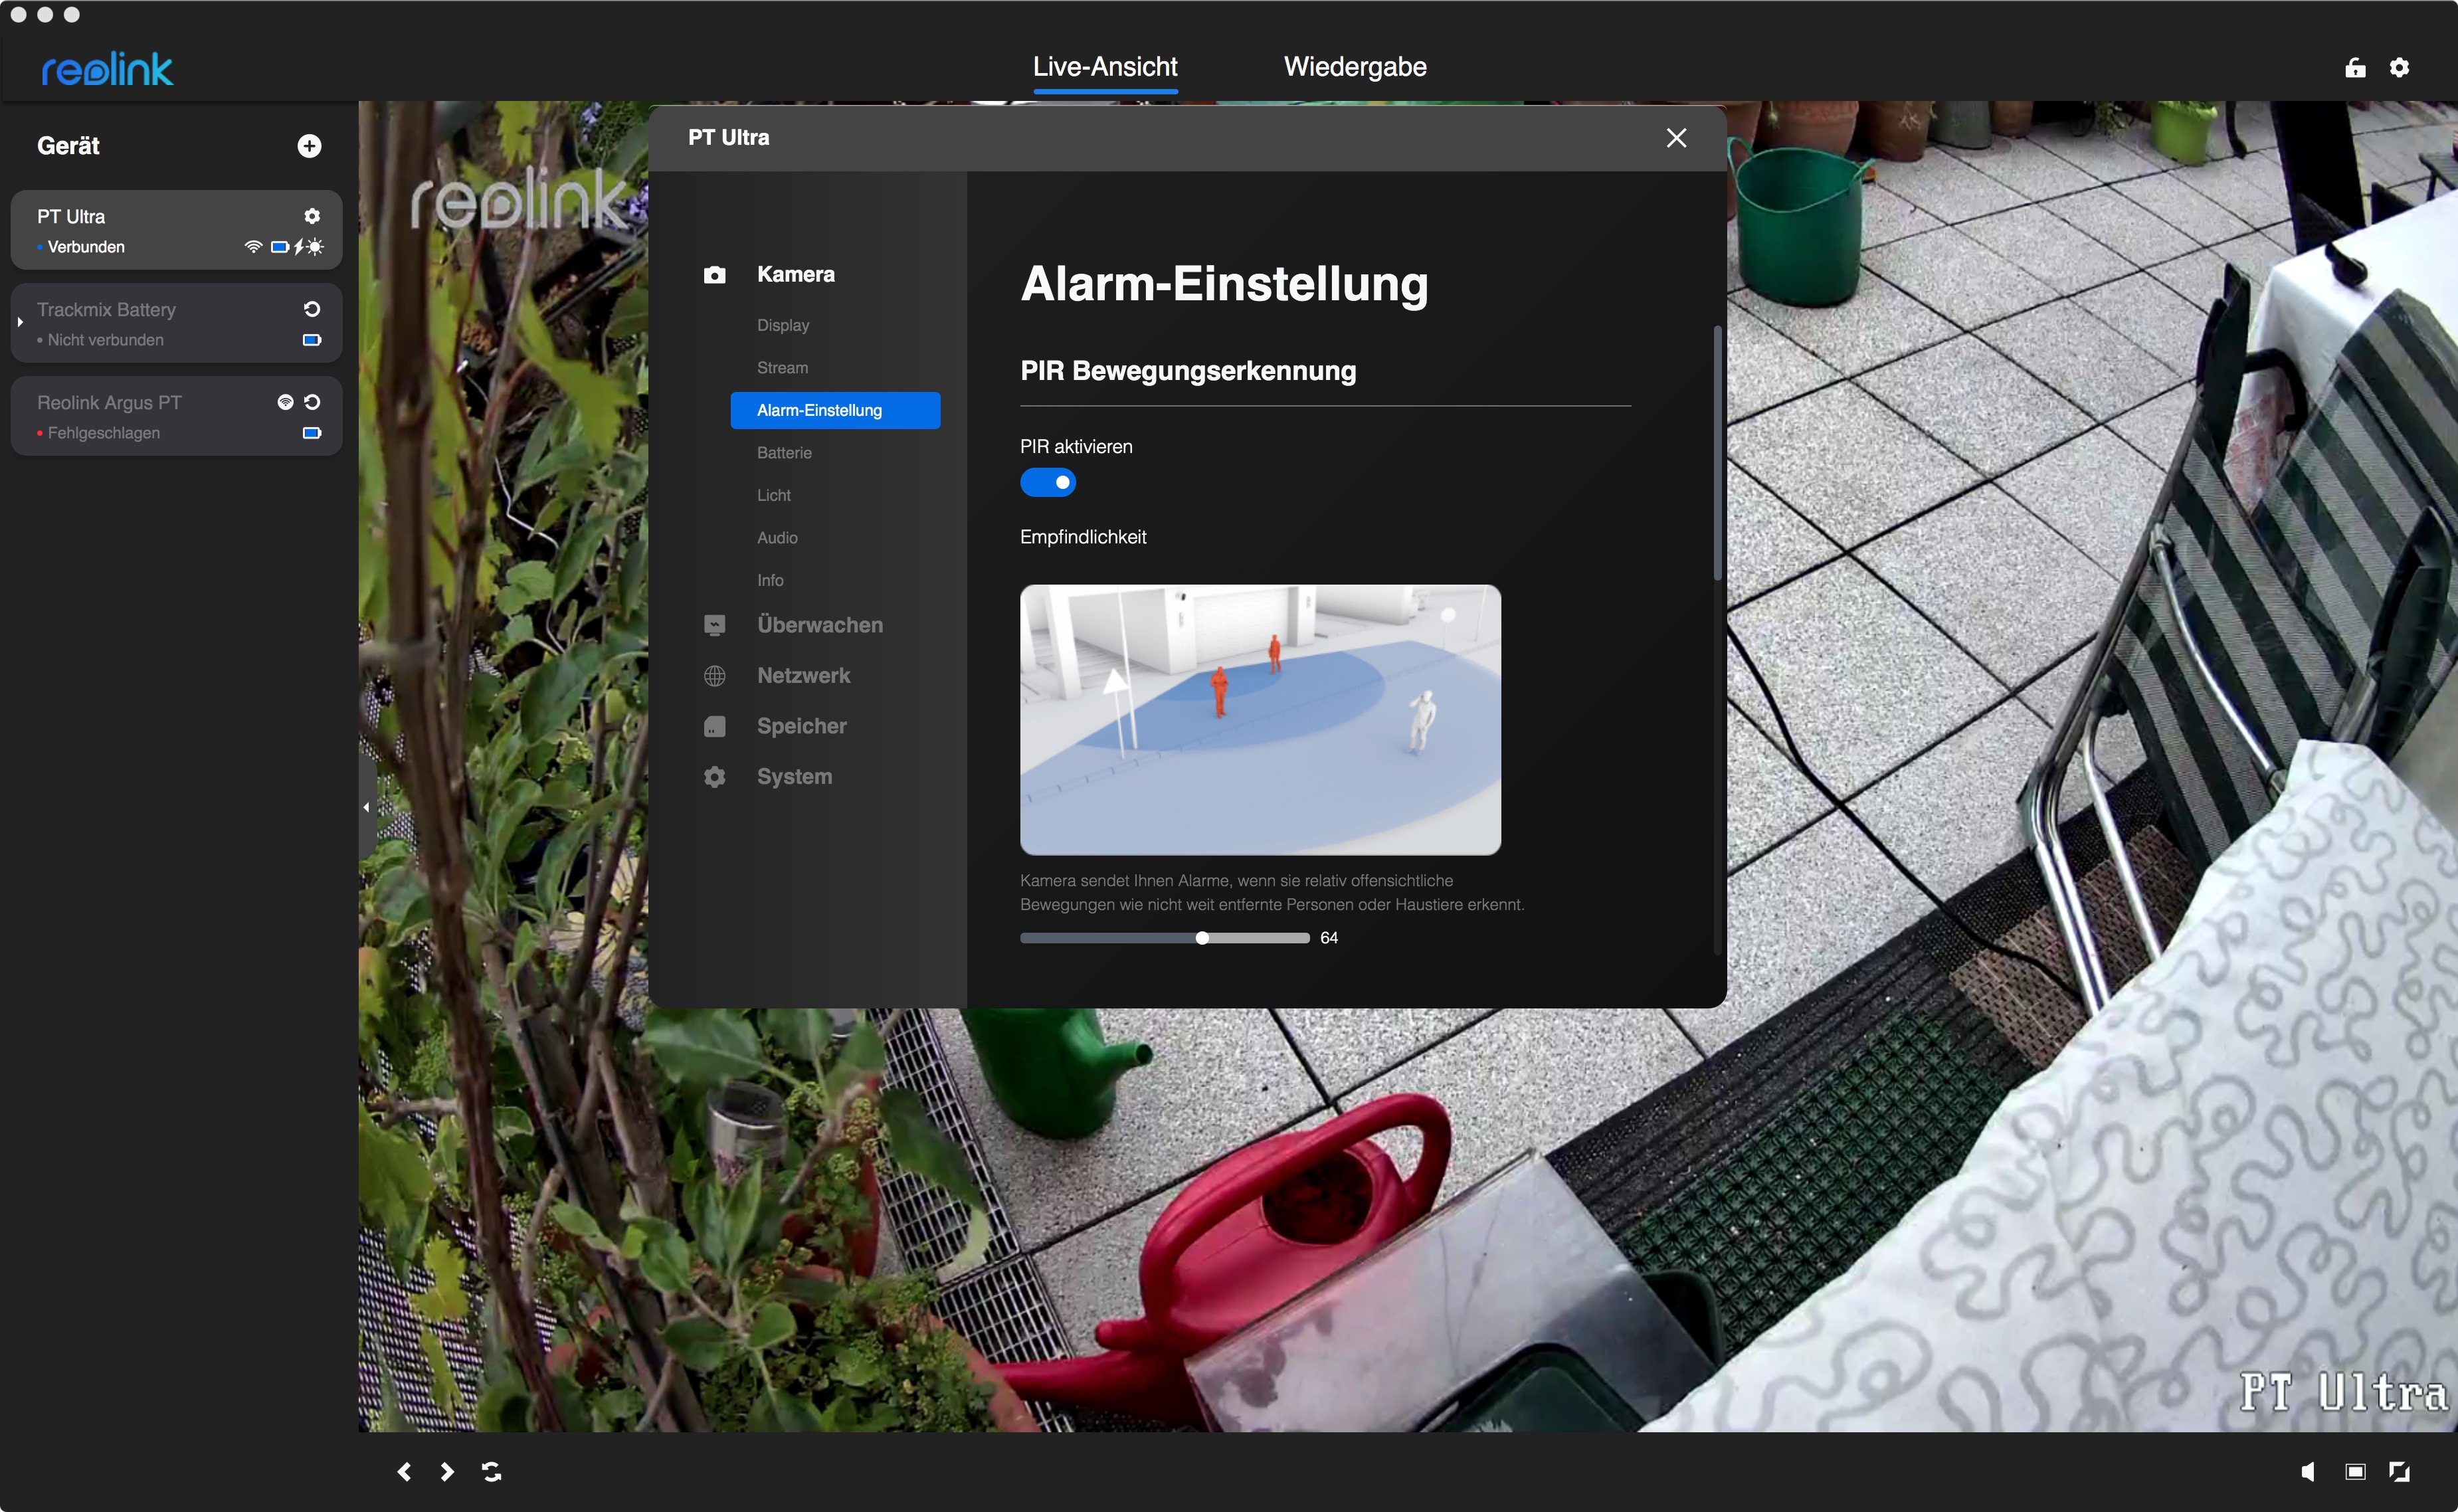Retry the Reolink Argus PT connection icon

pos(312,402)
